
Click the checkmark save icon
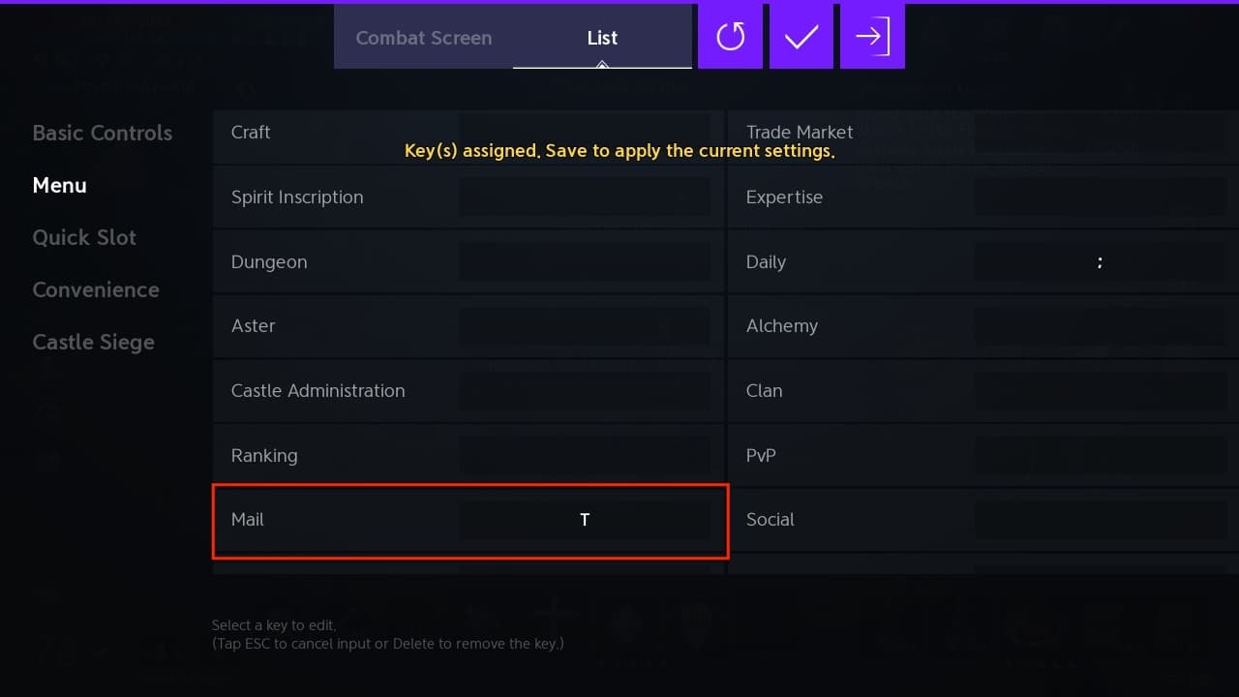pos(801,36)
